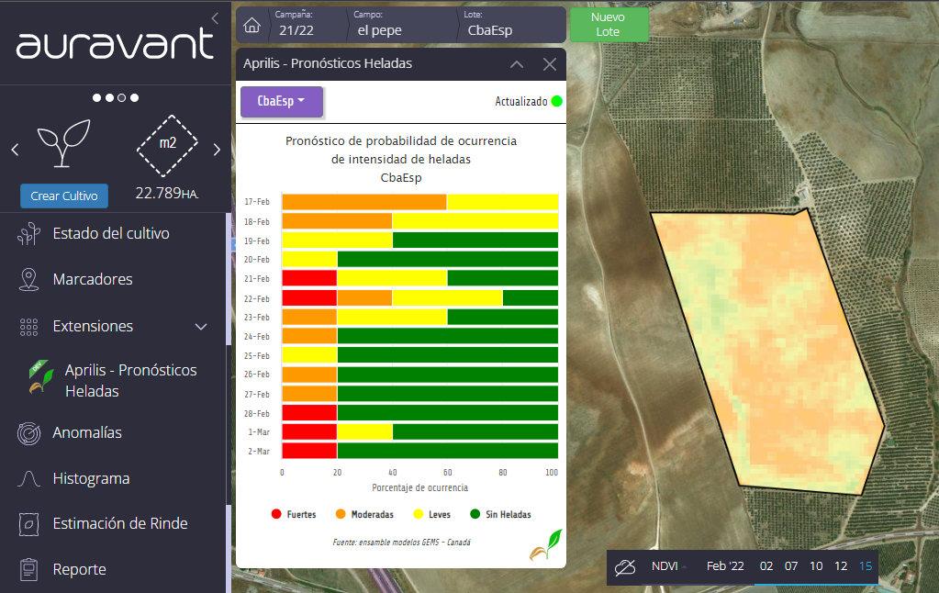Click the Aprilis leaf extension icon

(x=40, y=376)
